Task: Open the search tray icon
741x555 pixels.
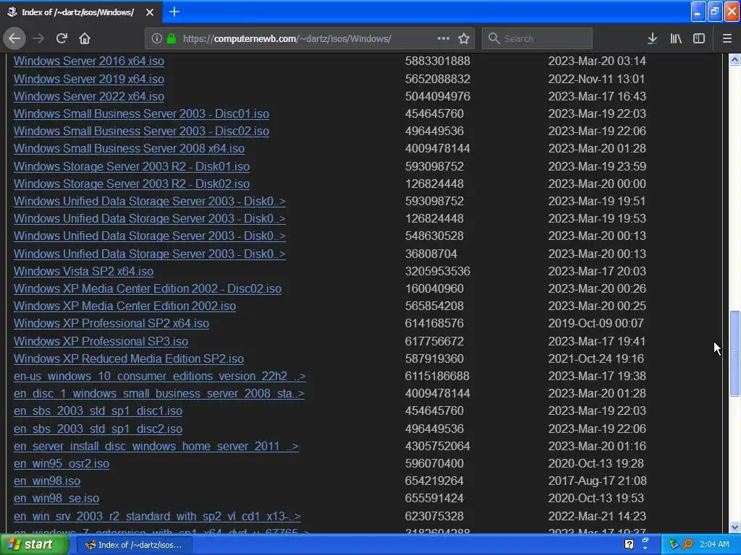Action: [x=687, y=545]
